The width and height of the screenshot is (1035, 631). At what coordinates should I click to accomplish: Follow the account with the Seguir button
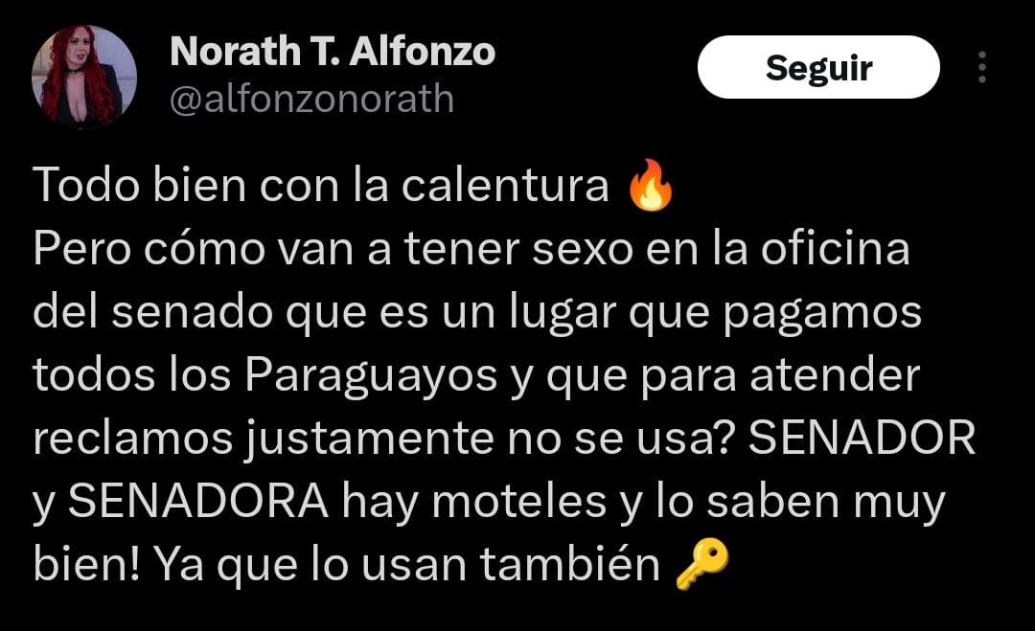pyautogui.click(x=818, y=67)
